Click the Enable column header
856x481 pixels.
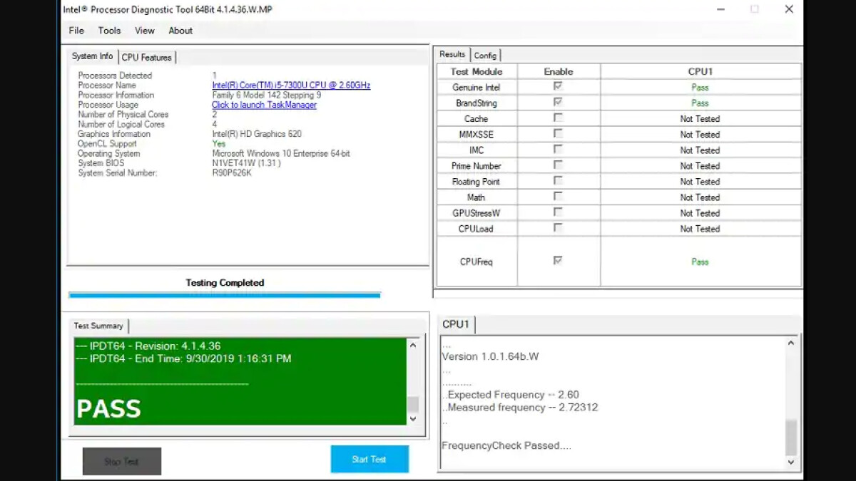559,71
